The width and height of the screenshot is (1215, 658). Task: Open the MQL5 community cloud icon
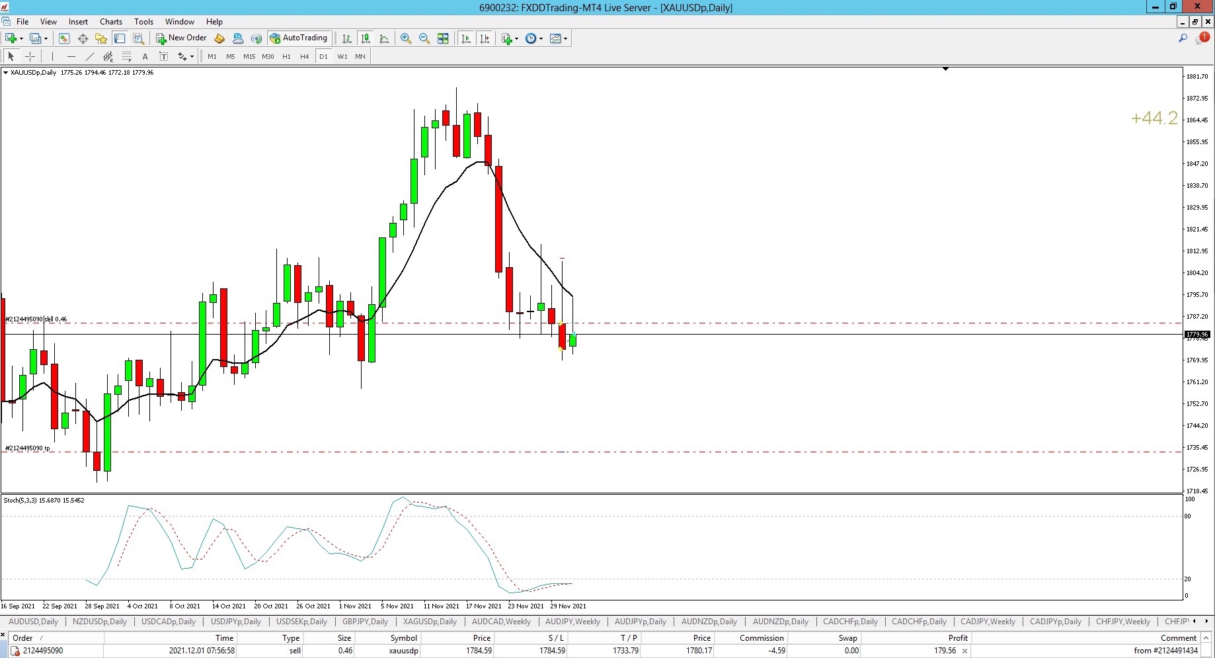click(x=238, y=38)
